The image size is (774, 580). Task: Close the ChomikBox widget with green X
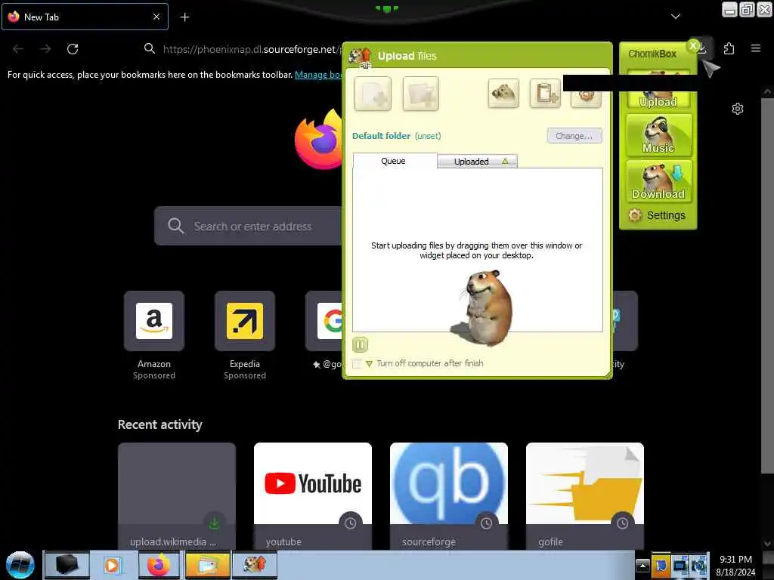[693, 46]
